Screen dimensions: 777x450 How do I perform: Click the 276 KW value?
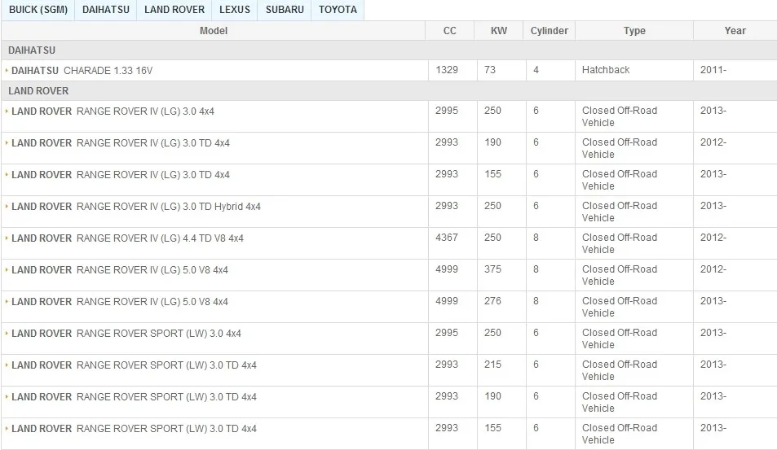pyautogui.click(x=492, y=300)
